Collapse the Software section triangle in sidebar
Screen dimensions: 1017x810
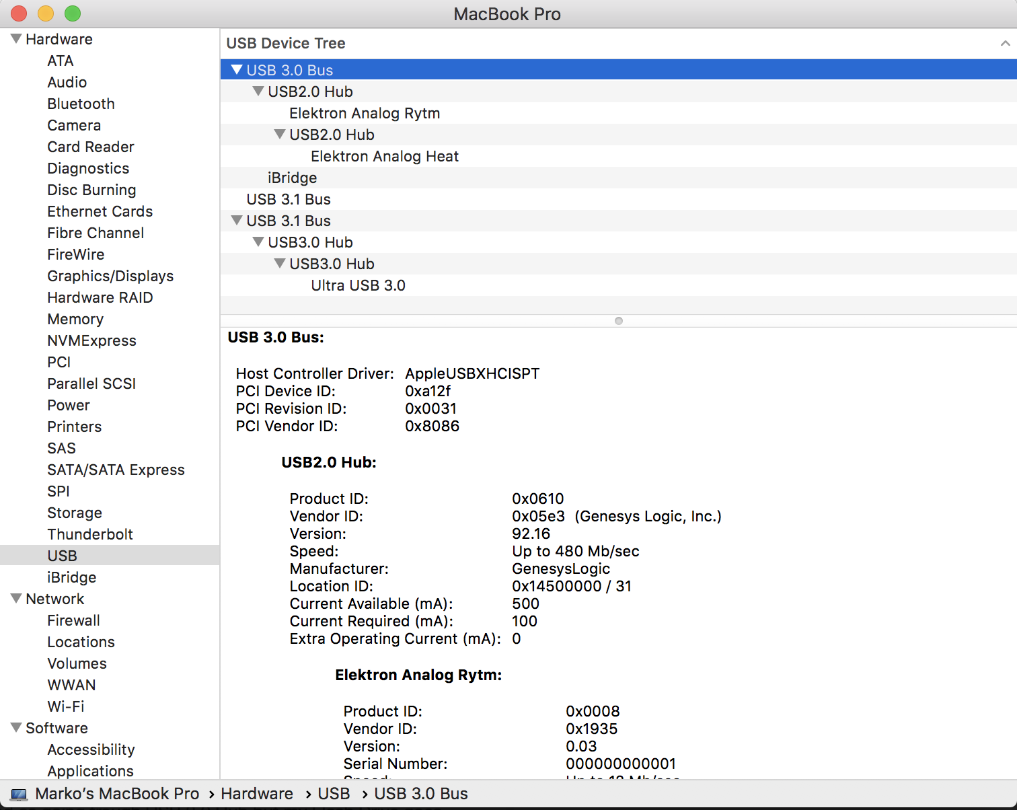pos(16,728)
